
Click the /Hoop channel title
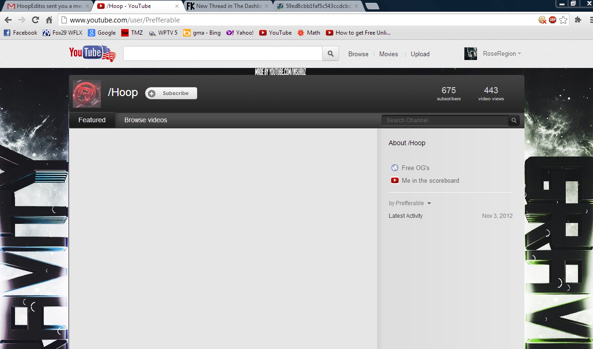coord(123,92)
